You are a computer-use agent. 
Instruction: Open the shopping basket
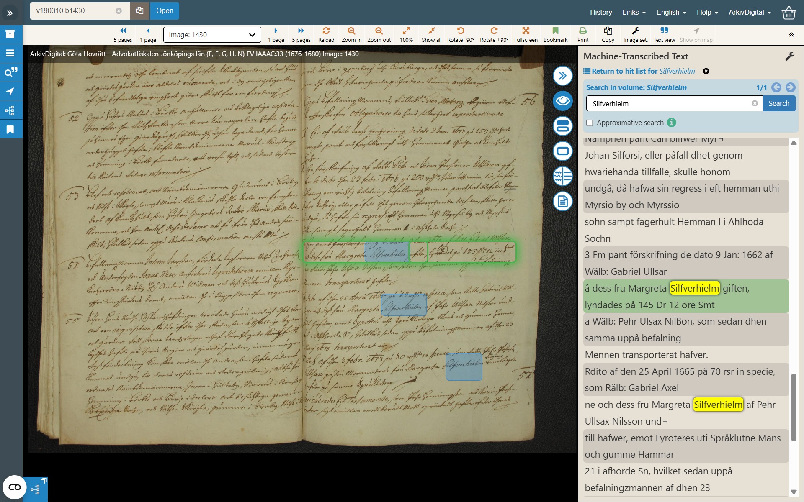pos(789,13)
